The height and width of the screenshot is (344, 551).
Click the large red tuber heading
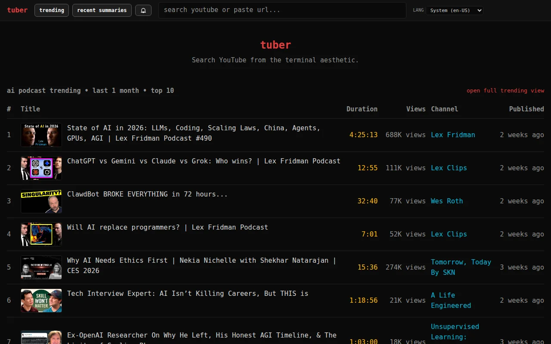(275, 45)
